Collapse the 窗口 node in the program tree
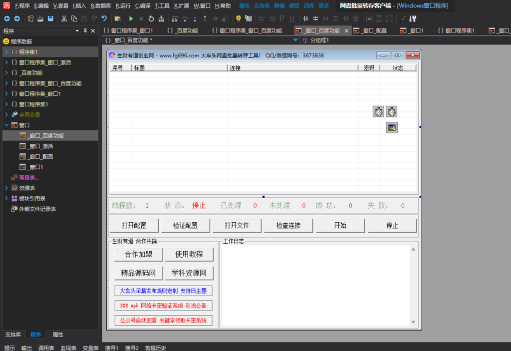511x351 pixels. [x=6, y=125]
